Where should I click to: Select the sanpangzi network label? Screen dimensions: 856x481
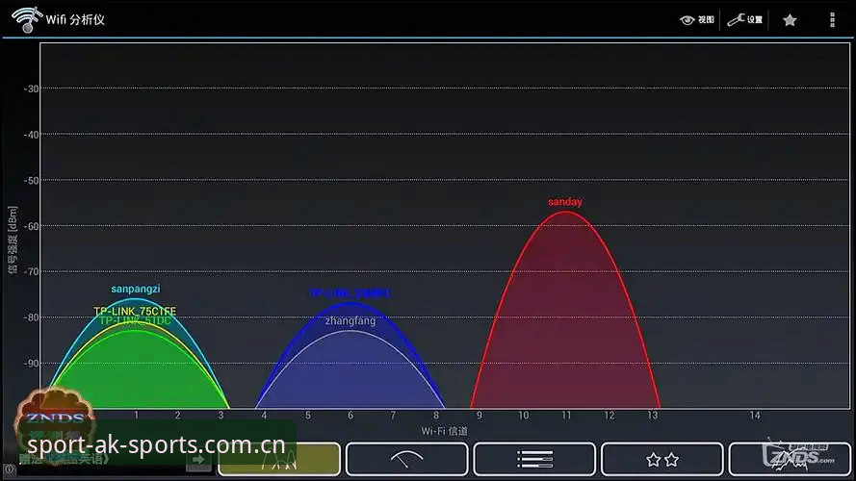(x=136, y=289)
